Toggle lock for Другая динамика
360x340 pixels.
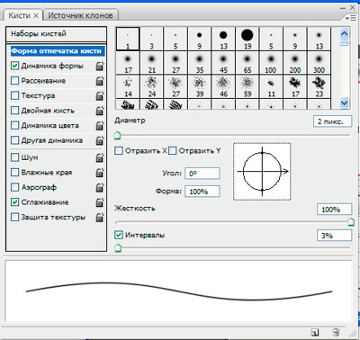(x=100, y=140)
